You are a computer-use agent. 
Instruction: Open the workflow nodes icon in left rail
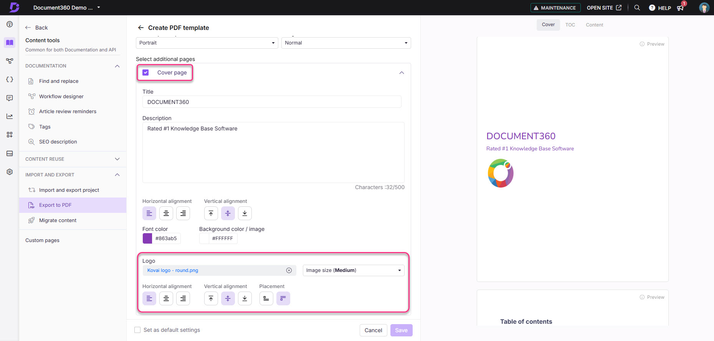tap(10, 61)
